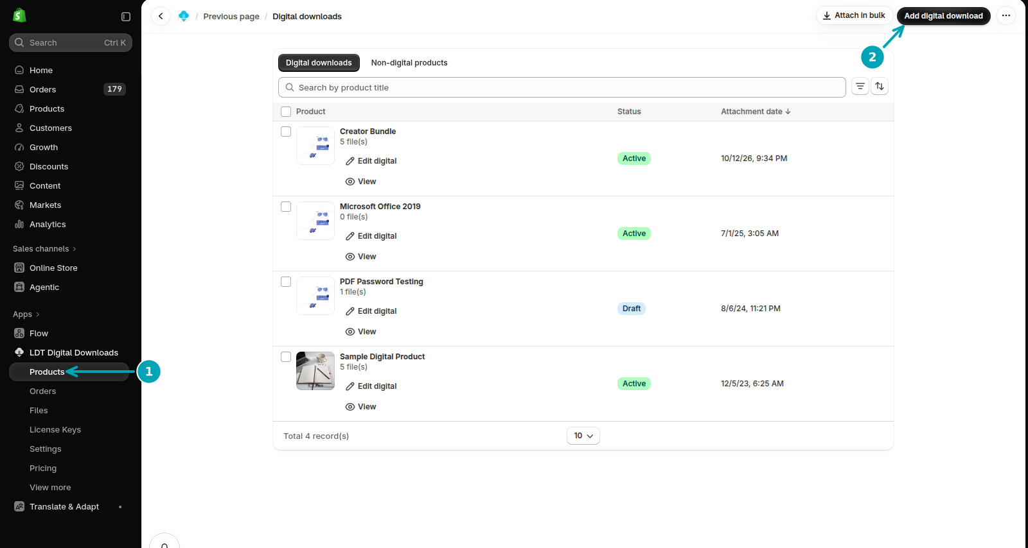Expand the Apps section
The width and height of the screenshot is (1028, 548).
[x=26, y=314]
